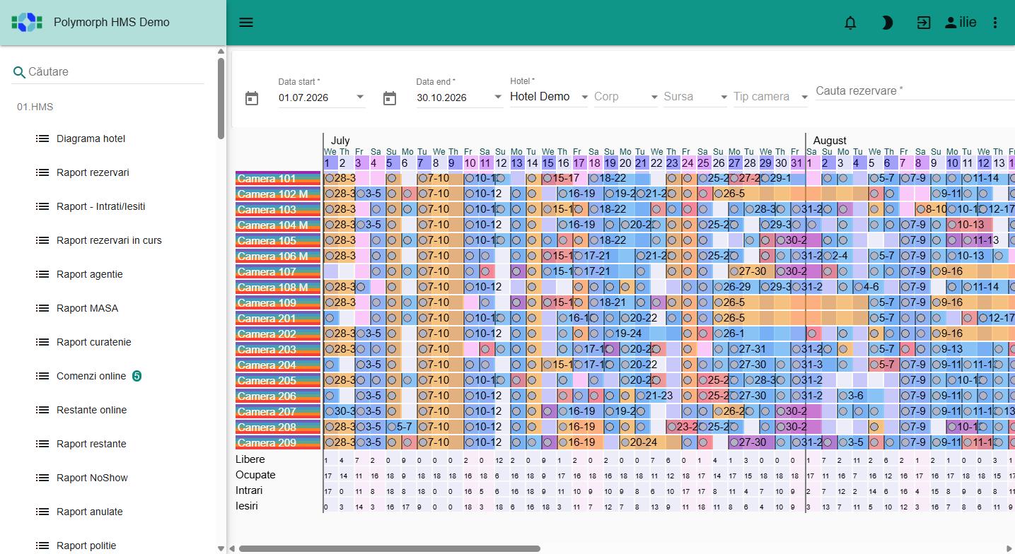Expand the Data start dropdown arrow

pos(360,97)
